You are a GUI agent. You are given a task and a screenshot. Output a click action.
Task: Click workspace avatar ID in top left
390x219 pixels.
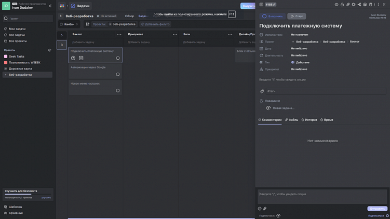tap(6, 6)
